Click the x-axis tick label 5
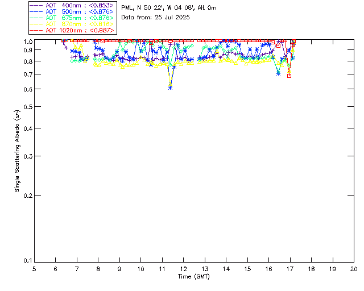The width and height of the screenshot is (364, 291). (34, 269)
